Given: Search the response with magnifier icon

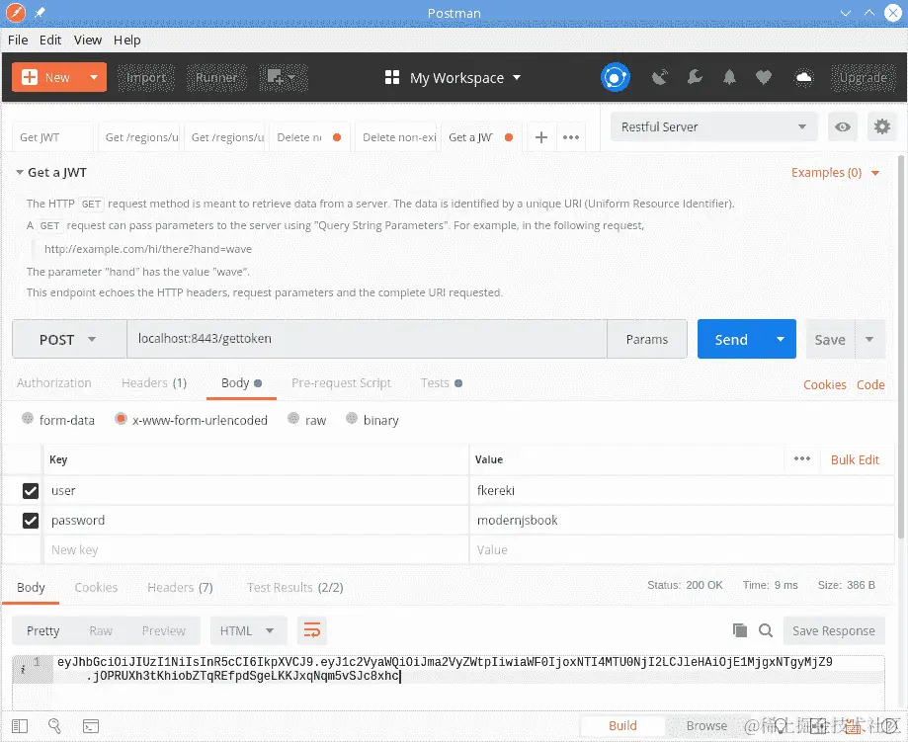Looking at the screenshot, I should [766, 630].
